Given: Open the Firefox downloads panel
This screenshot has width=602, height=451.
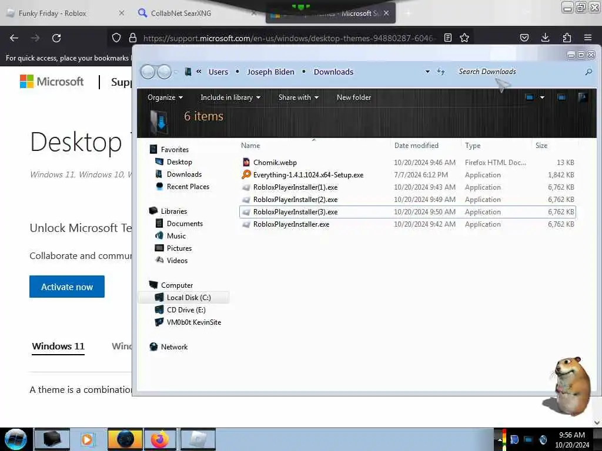Looking at the screenshot, I should (x=545, y=38).
